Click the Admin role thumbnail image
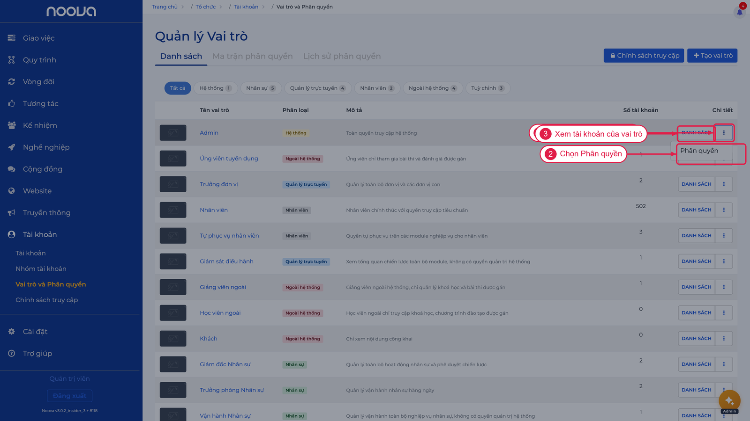 pyautogui.click(x=173, y=133)
